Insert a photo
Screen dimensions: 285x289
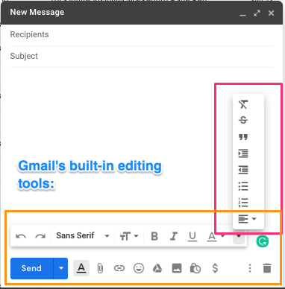click(177, 268)
